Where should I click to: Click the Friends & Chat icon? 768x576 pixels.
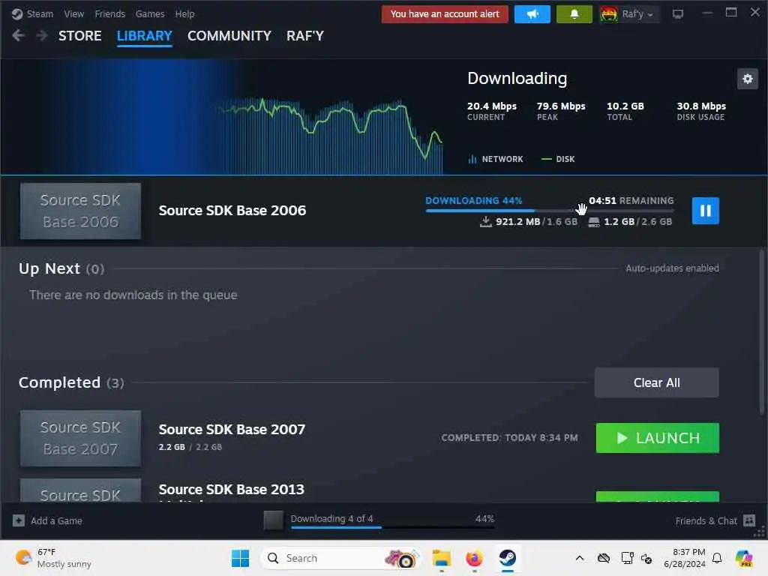point(749,520)
